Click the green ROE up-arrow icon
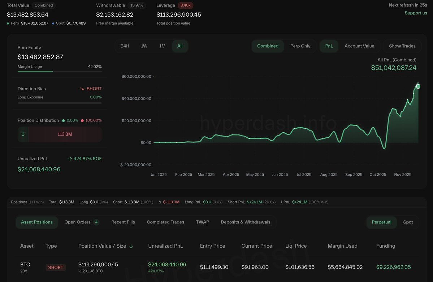Screen dimensions: 433x282 coord(70,159)
